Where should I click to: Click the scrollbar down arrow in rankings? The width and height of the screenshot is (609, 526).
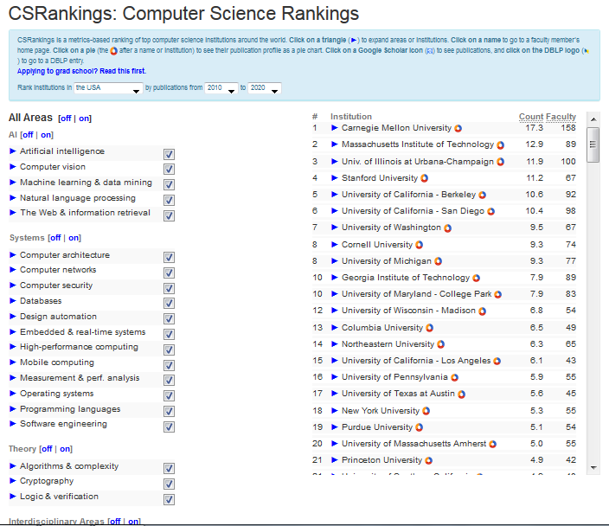pos(593,467)
